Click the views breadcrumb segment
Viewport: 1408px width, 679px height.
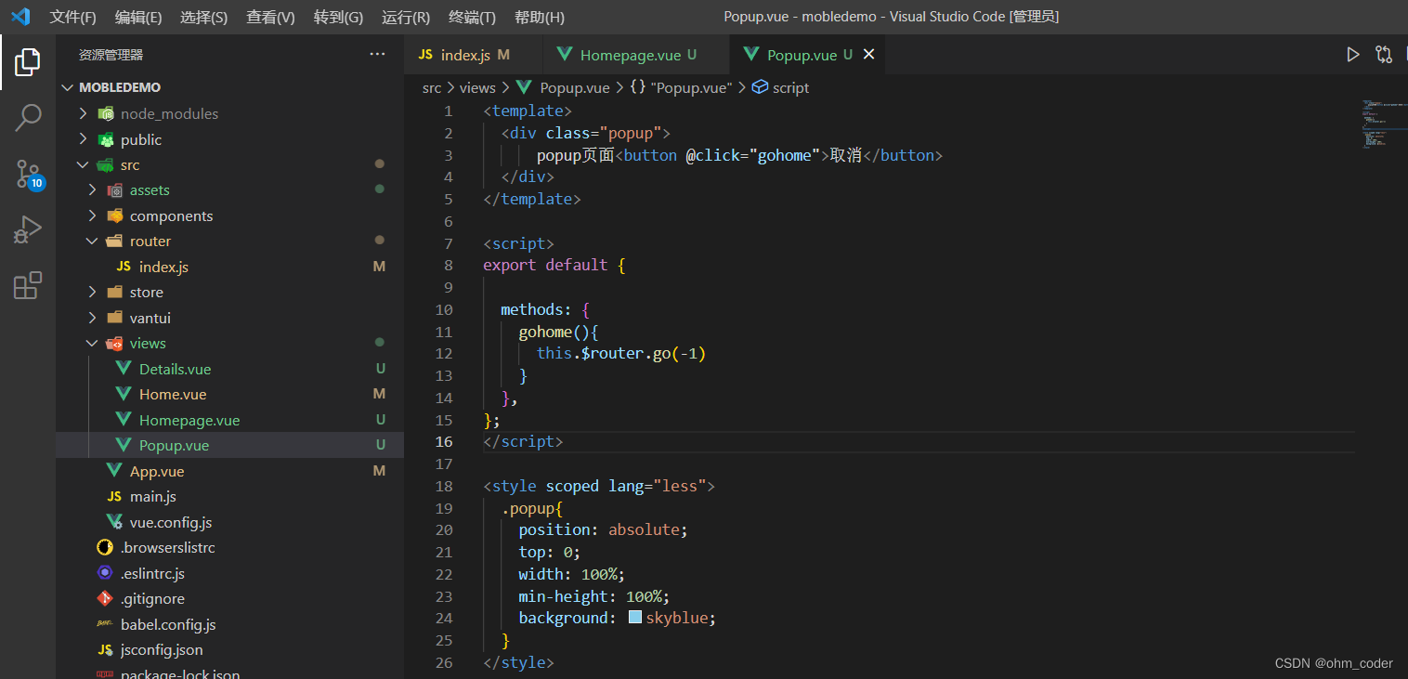pos(477,87)
